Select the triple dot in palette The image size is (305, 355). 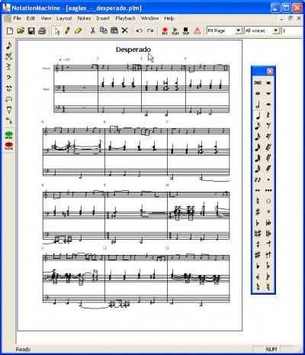tap(268, 190)
